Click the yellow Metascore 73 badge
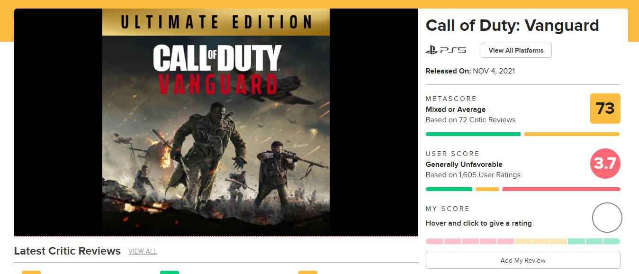Screen dimensions: 639x274 pos(605,109)
